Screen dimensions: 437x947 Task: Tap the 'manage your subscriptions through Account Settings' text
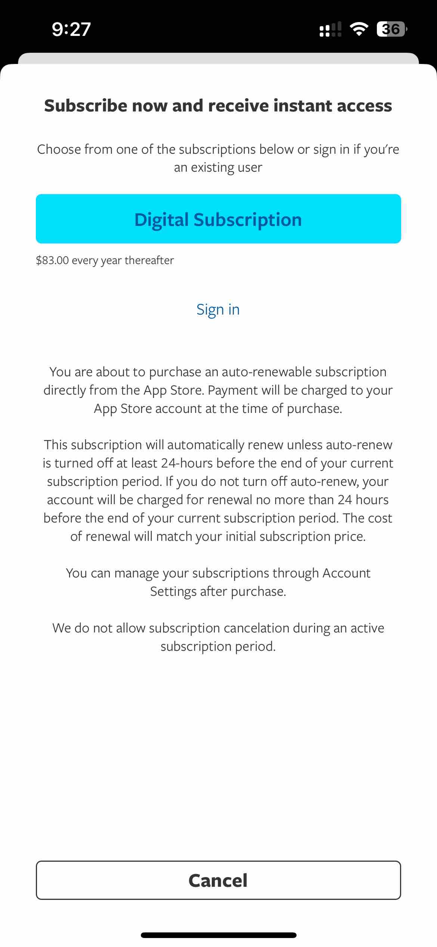click(x=218, y=582)
